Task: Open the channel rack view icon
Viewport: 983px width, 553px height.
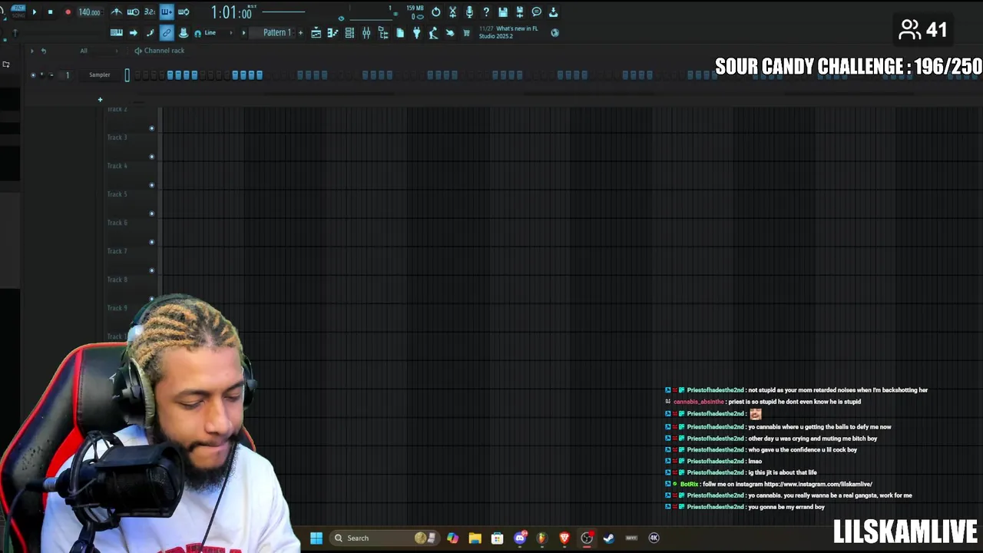Action: (x=349, y=33)
